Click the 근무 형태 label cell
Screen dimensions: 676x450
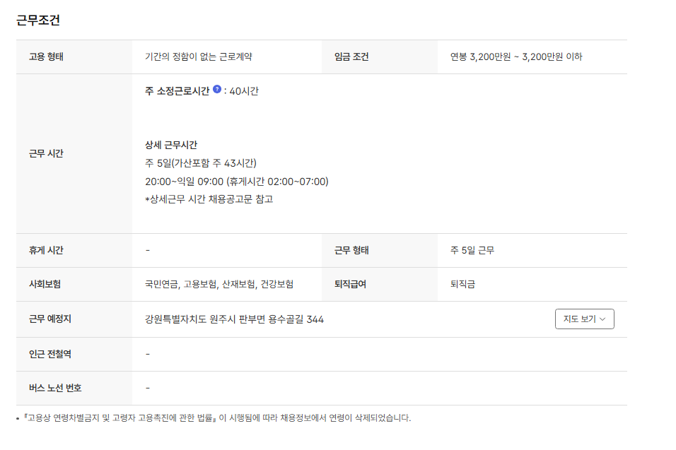(x=351, y=251)
